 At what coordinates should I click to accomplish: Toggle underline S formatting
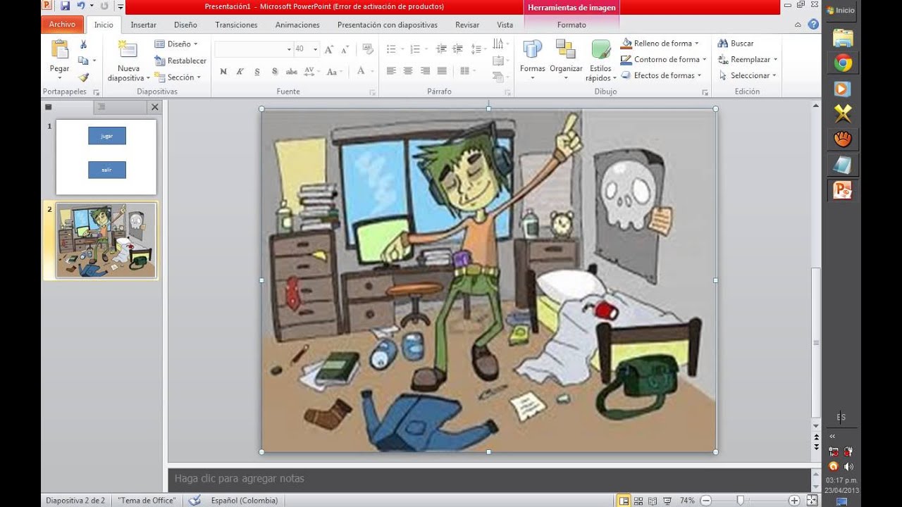tap(257, 71)
